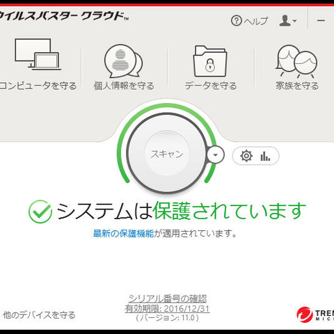The width and height of the screenshot is (334, 334).
Task: Open the user account dropdown menu
Action: click(x=287, y=21)
